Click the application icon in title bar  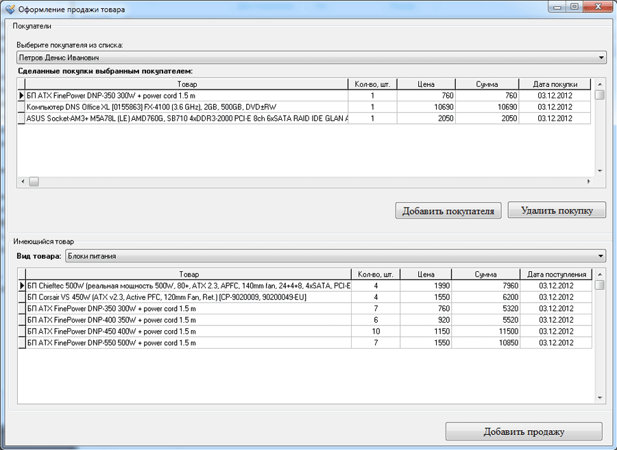[x=10, y=9]
